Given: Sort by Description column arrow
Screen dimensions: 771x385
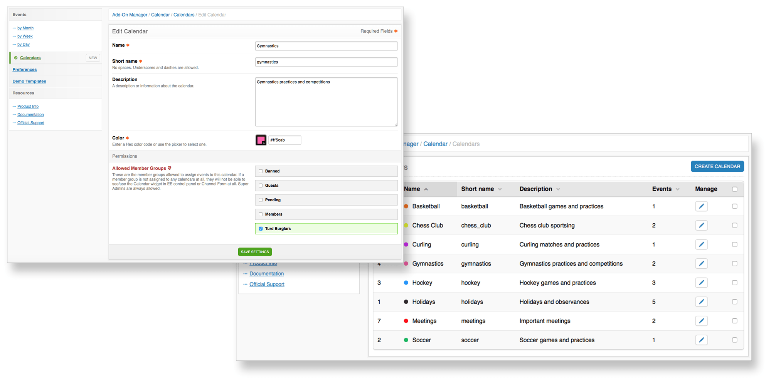Looking at the screenshot, I should [558, 189].
